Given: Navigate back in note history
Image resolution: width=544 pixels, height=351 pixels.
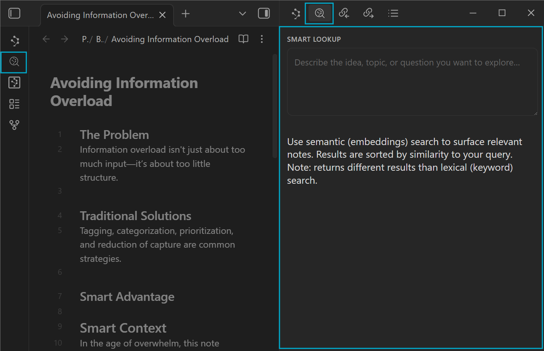Looking at the screenshot, I should pos(46,39).
